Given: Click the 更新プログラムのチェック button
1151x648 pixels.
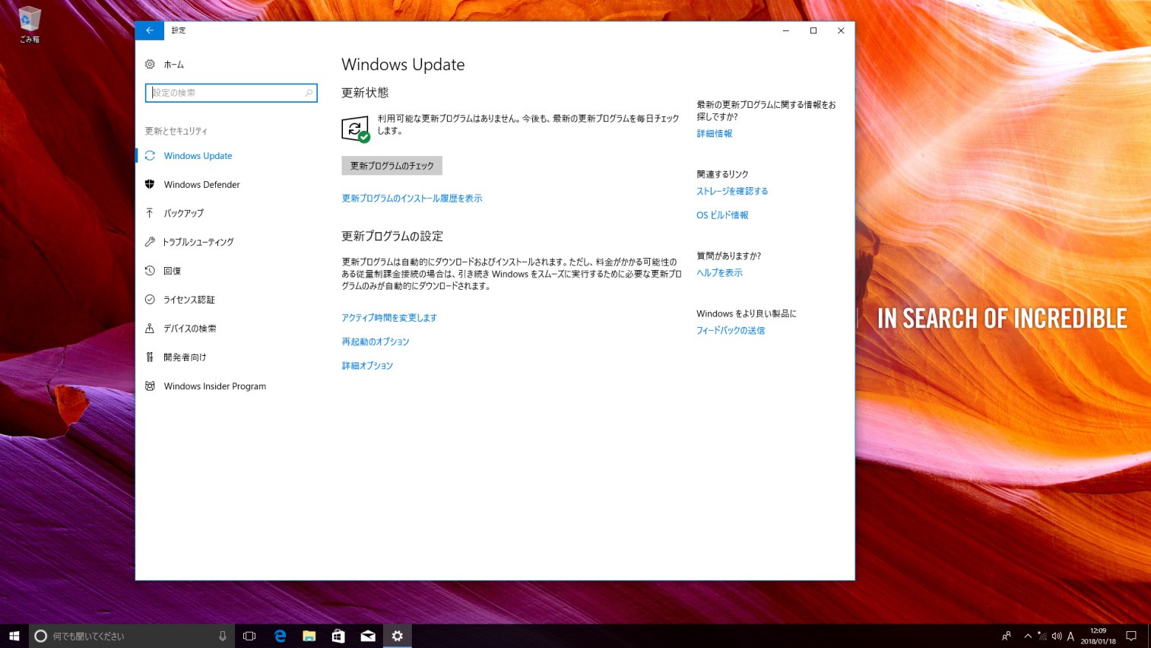Looking at the screenshot, I should [392, 166].
